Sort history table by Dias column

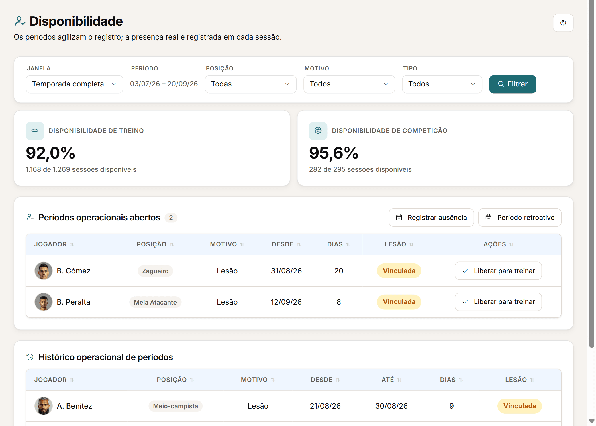pyautogui.click(x=451, y=380)
